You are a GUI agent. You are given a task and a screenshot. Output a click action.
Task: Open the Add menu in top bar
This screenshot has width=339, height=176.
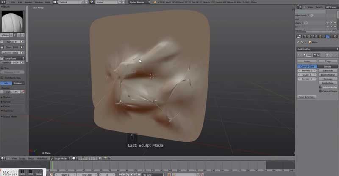point(19,2)
